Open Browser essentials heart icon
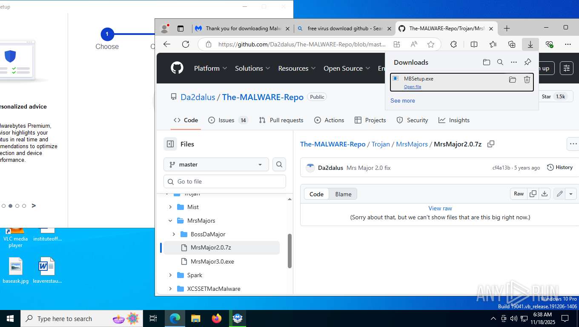This screenshot has height=327, width=579. (x=549, y=44)
